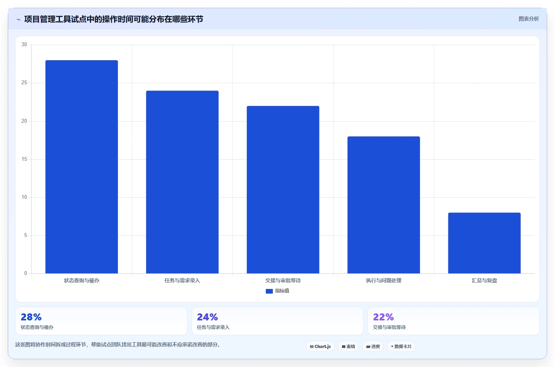Click the 图表分析 label in header
Screen dimensions: 555x367
pyautogui.click(x=529, y=19)
